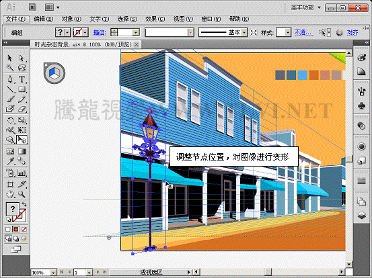Screen dimensions: 372x278
Task: Open the 对象 menu
Action: tap(71, 19)
